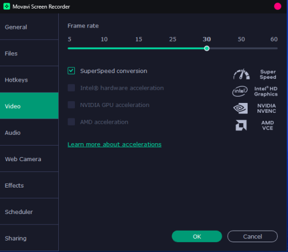Click the Cancel button
This screenshot has width=288, height=252.
[252, 236]
